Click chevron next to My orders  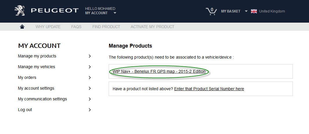90,78
